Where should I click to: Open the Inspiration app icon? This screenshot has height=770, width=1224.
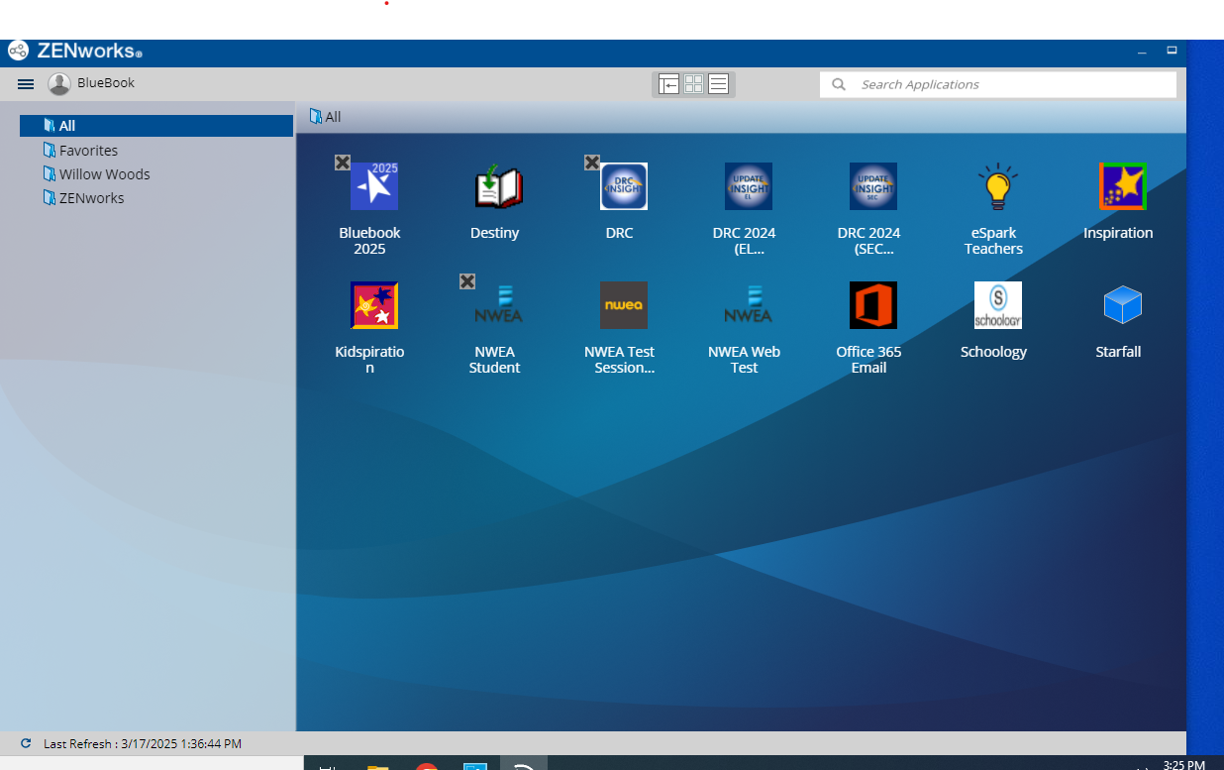point(1122,187)
